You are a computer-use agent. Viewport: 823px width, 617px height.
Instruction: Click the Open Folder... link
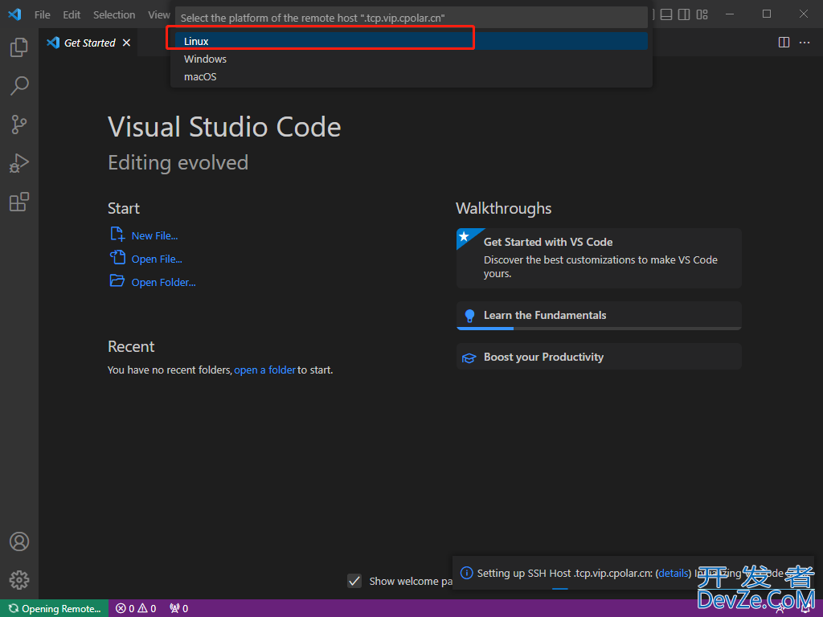tap(163, 282)
